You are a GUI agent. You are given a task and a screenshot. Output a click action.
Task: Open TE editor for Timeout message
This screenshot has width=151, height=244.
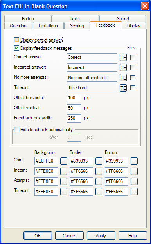tap(123, 88)
